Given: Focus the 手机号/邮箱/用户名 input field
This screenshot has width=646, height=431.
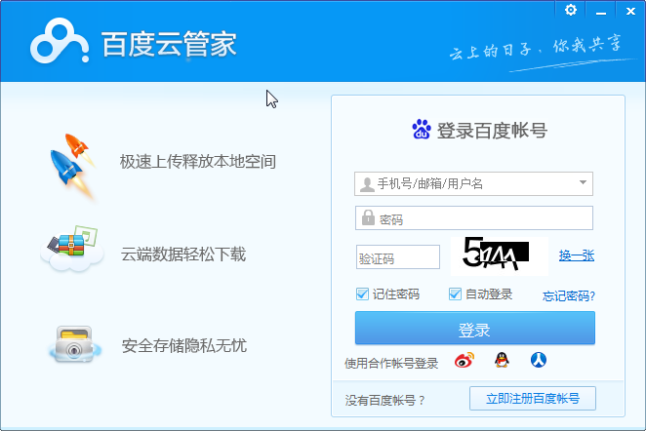Looking at the screenshot, I should tap(473, 183).
